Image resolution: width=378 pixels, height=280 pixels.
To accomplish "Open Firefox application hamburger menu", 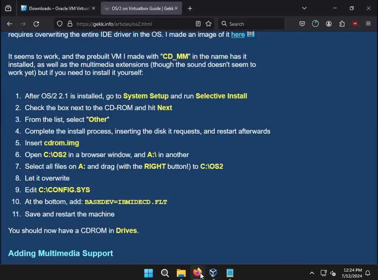I will (368, 24).
